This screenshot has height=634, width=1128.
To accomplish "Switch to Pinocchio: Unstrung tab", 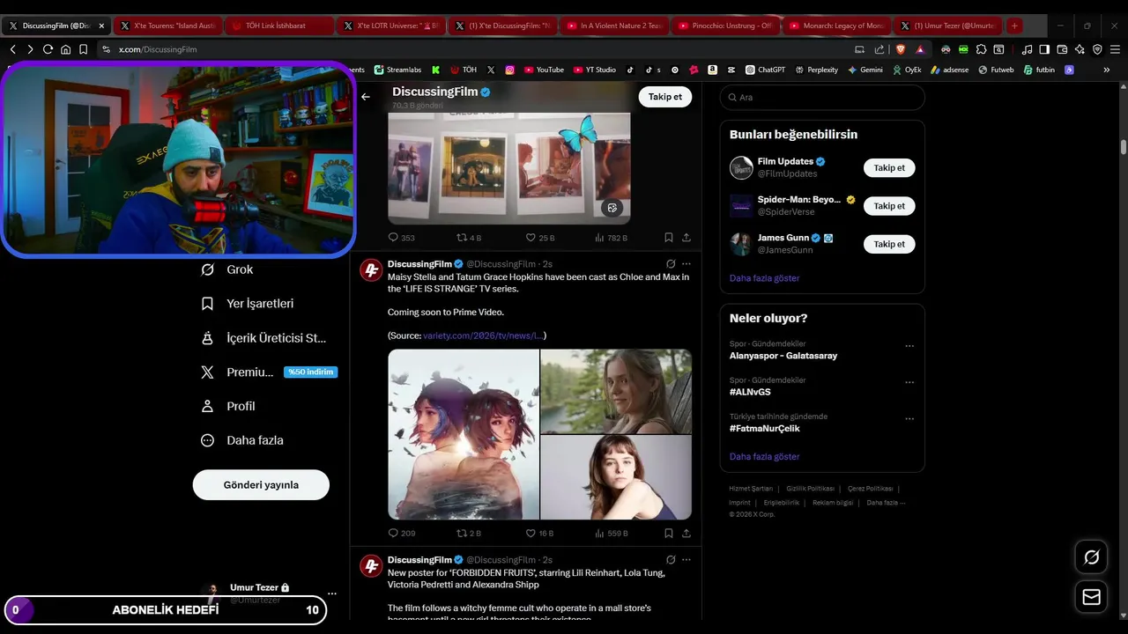I will point(726,26).
